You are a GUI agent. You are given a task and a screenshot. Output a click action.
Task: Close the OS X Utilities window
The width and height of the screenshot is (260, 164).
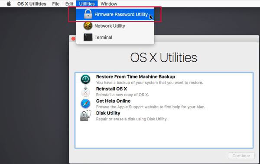point(73,39)
